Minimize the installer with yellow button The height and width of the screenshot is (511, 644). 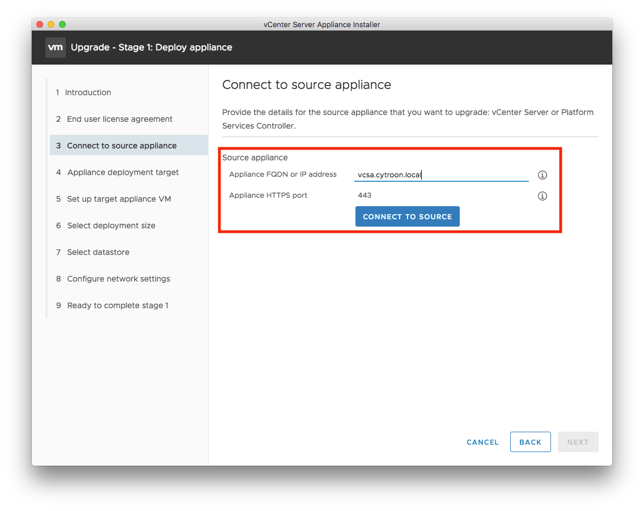pyautogui.click(x=51, y=24)
